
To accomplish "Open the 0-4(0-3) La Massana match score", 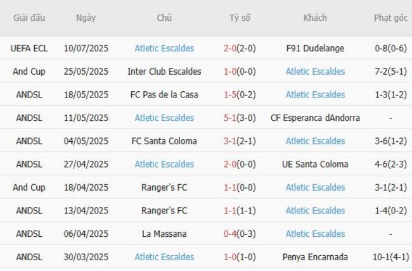I will pos(240,234).
